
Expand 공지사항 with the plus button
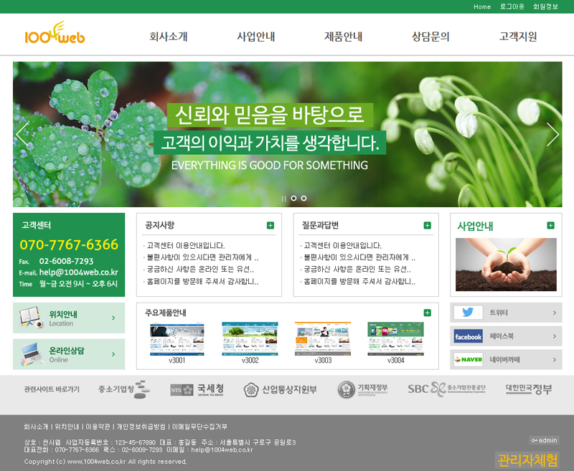pyautogui.click(x=270, y=225)
